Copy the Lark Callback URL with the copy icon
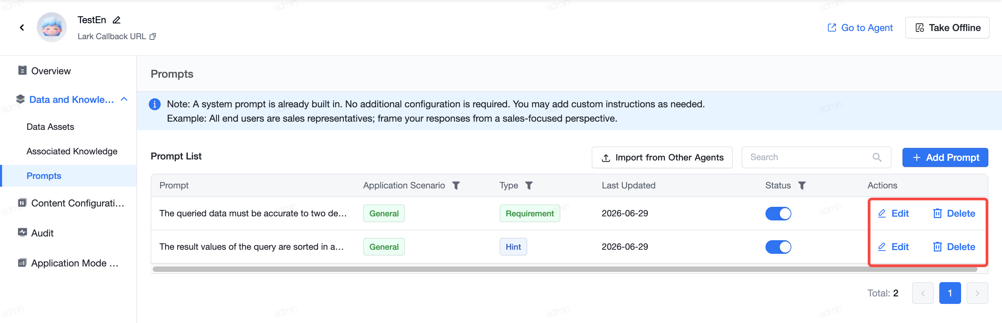 tap(153, 36)
